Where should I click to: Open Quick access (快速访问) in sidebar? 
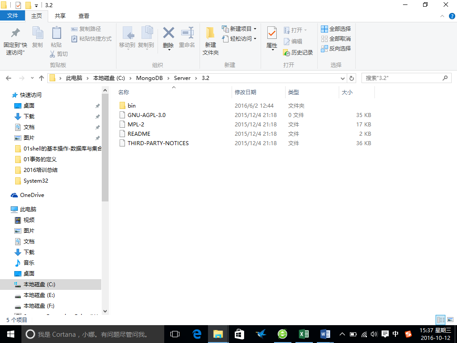[x=26, y=95]
